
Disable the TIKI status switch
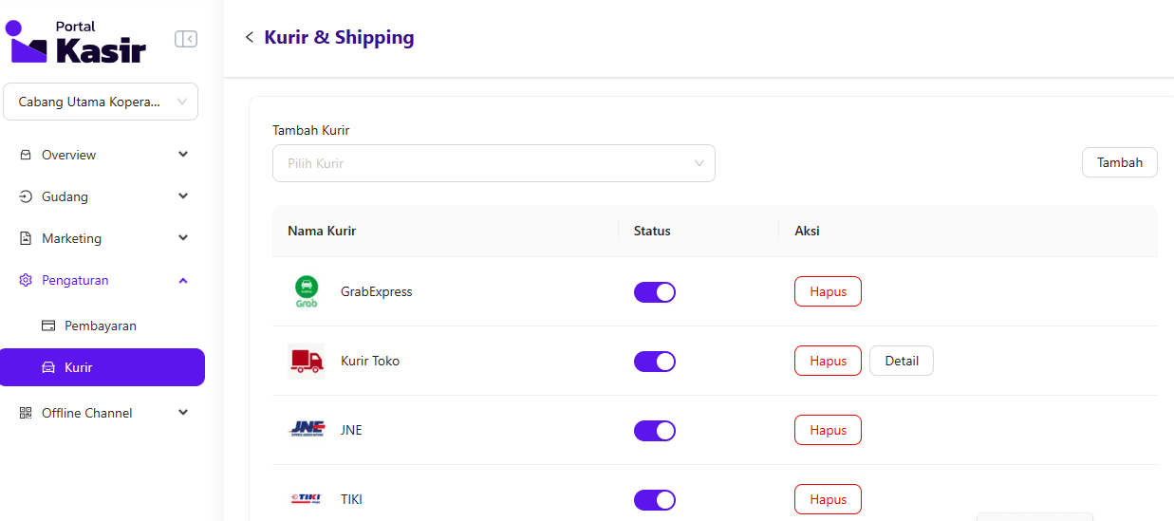coord(655,500)
